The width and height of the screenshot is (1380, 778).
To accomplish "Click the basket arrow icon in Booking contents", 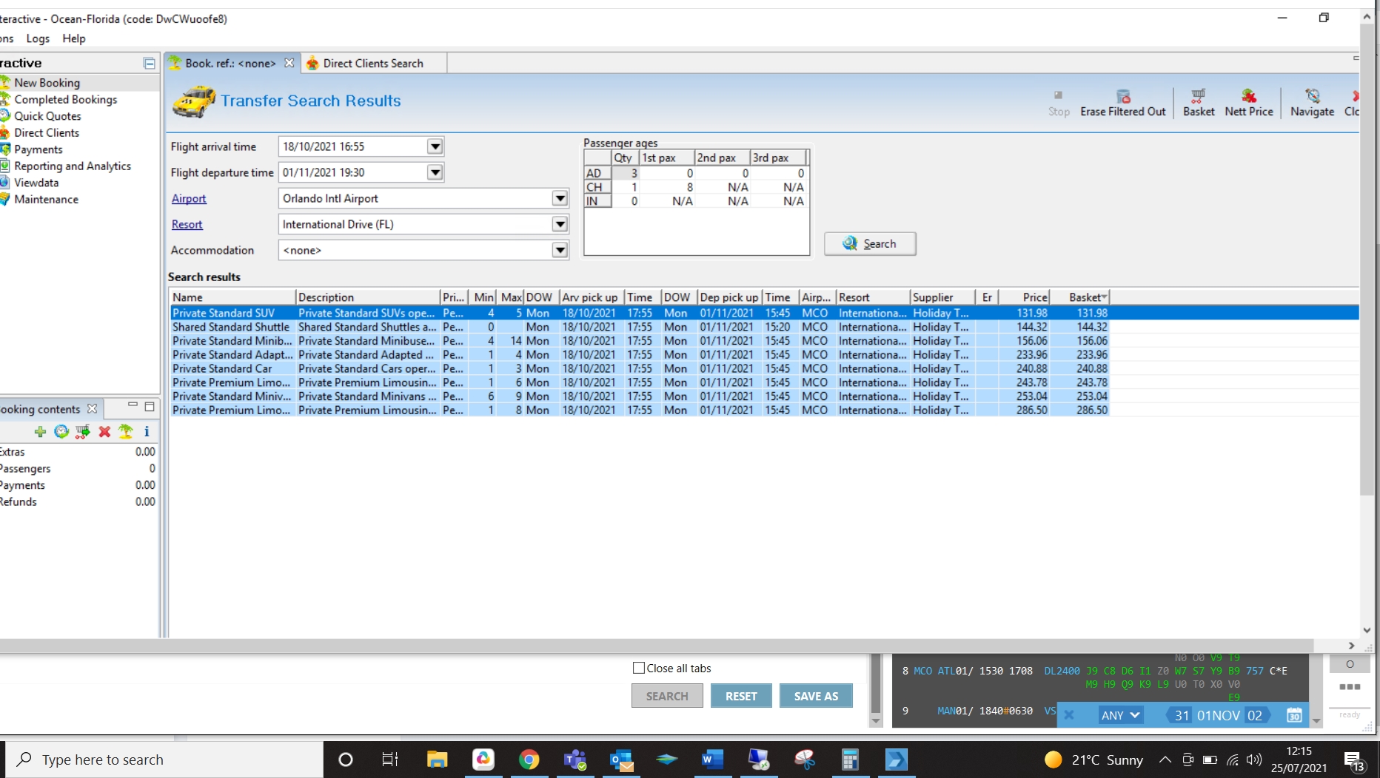I will click(83, 431).
